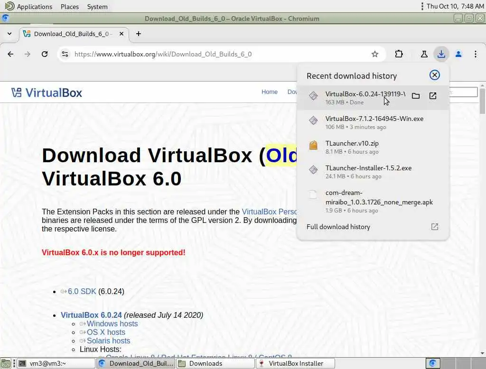The height and width of the screenshot is (369, 486).
Task: Click the VirtualBox logo in page header
Action: (47, 92)
